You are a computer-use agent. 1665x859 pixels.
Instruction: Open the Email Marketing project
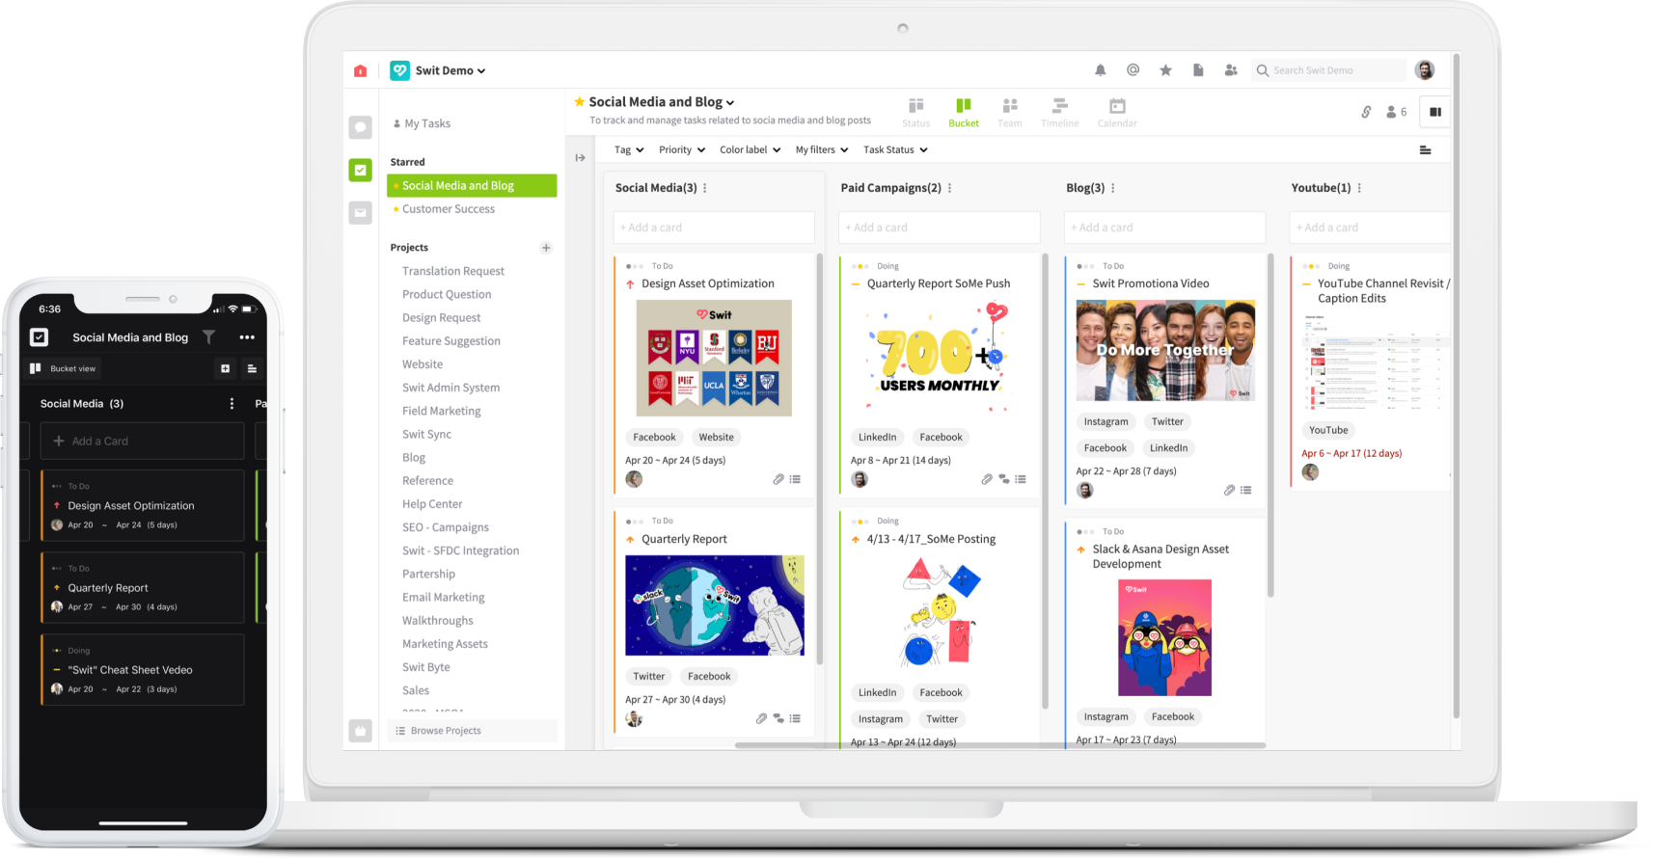(x=444, y=598)
